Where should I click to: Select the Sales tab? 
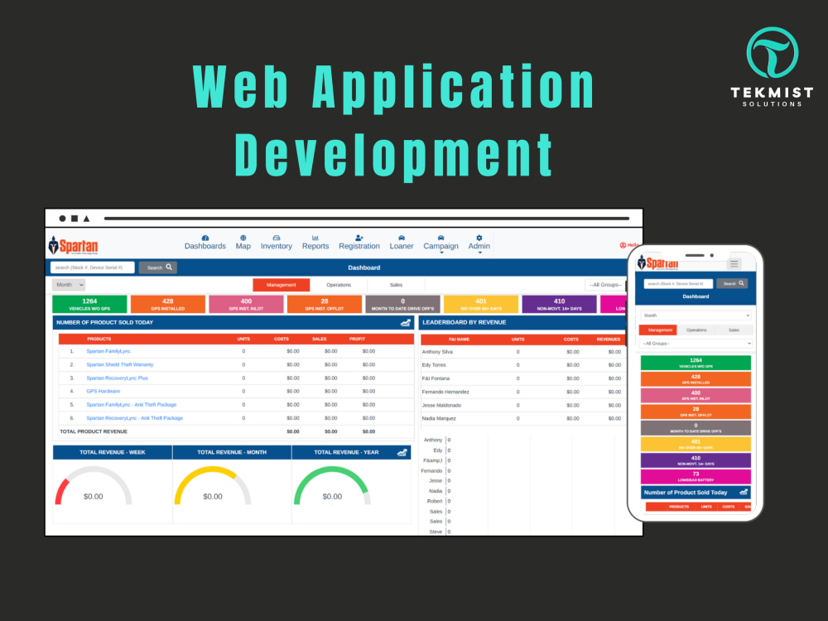(396, 285)
